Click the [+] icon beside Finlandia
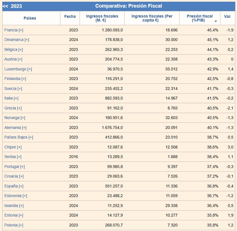This screenshot has height=231, width=237. (x=24, y=79)
